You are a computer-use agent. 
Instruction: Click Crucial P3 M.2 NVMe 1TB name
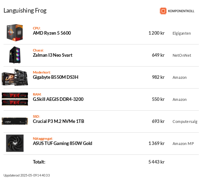(58, 121)
